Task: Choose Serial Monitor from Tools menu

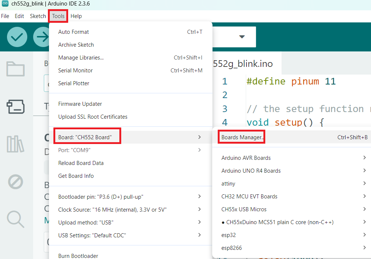Action: [76, 71]
